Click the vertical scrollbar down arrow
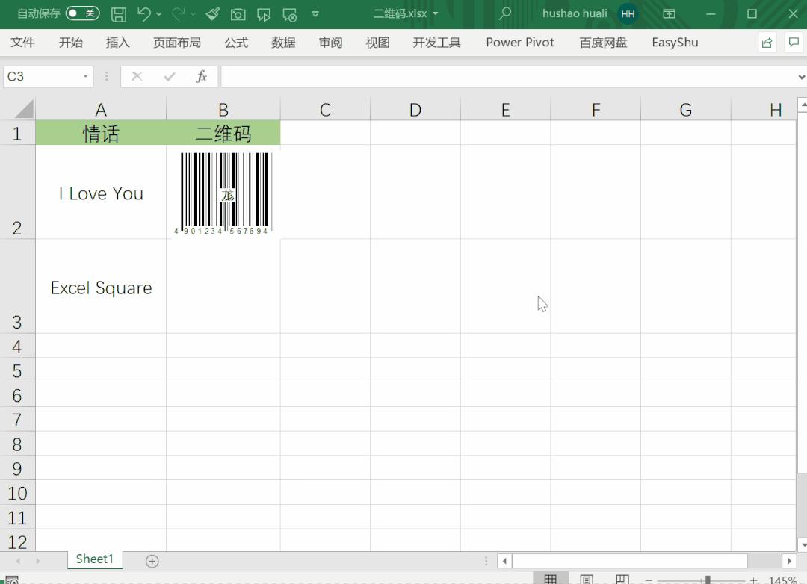The image size is (807, 584). click(x=803, y=545)
